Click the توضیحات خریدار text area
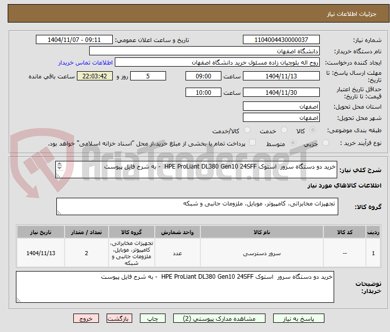Image resolution: width=390 pixels, height=332 pixels. pos(175,287)
